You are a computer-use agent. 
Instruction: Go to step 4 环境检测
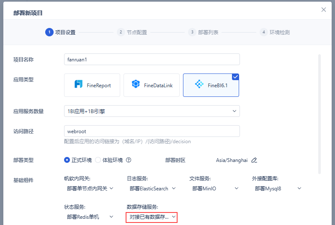point(275,32)
